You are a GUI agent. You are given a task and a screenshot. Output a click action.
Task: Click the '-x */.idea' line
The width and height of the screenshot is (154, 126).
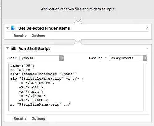[x=32, y=96]
